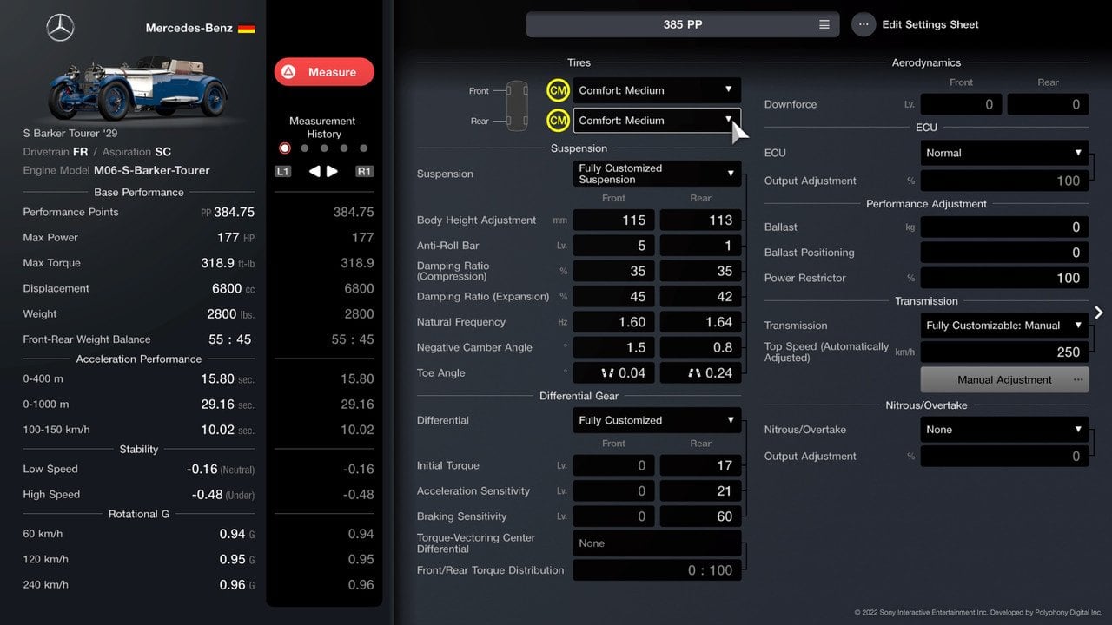
Task: Go to next measurement with right arrow
Action: coord(332,172)
